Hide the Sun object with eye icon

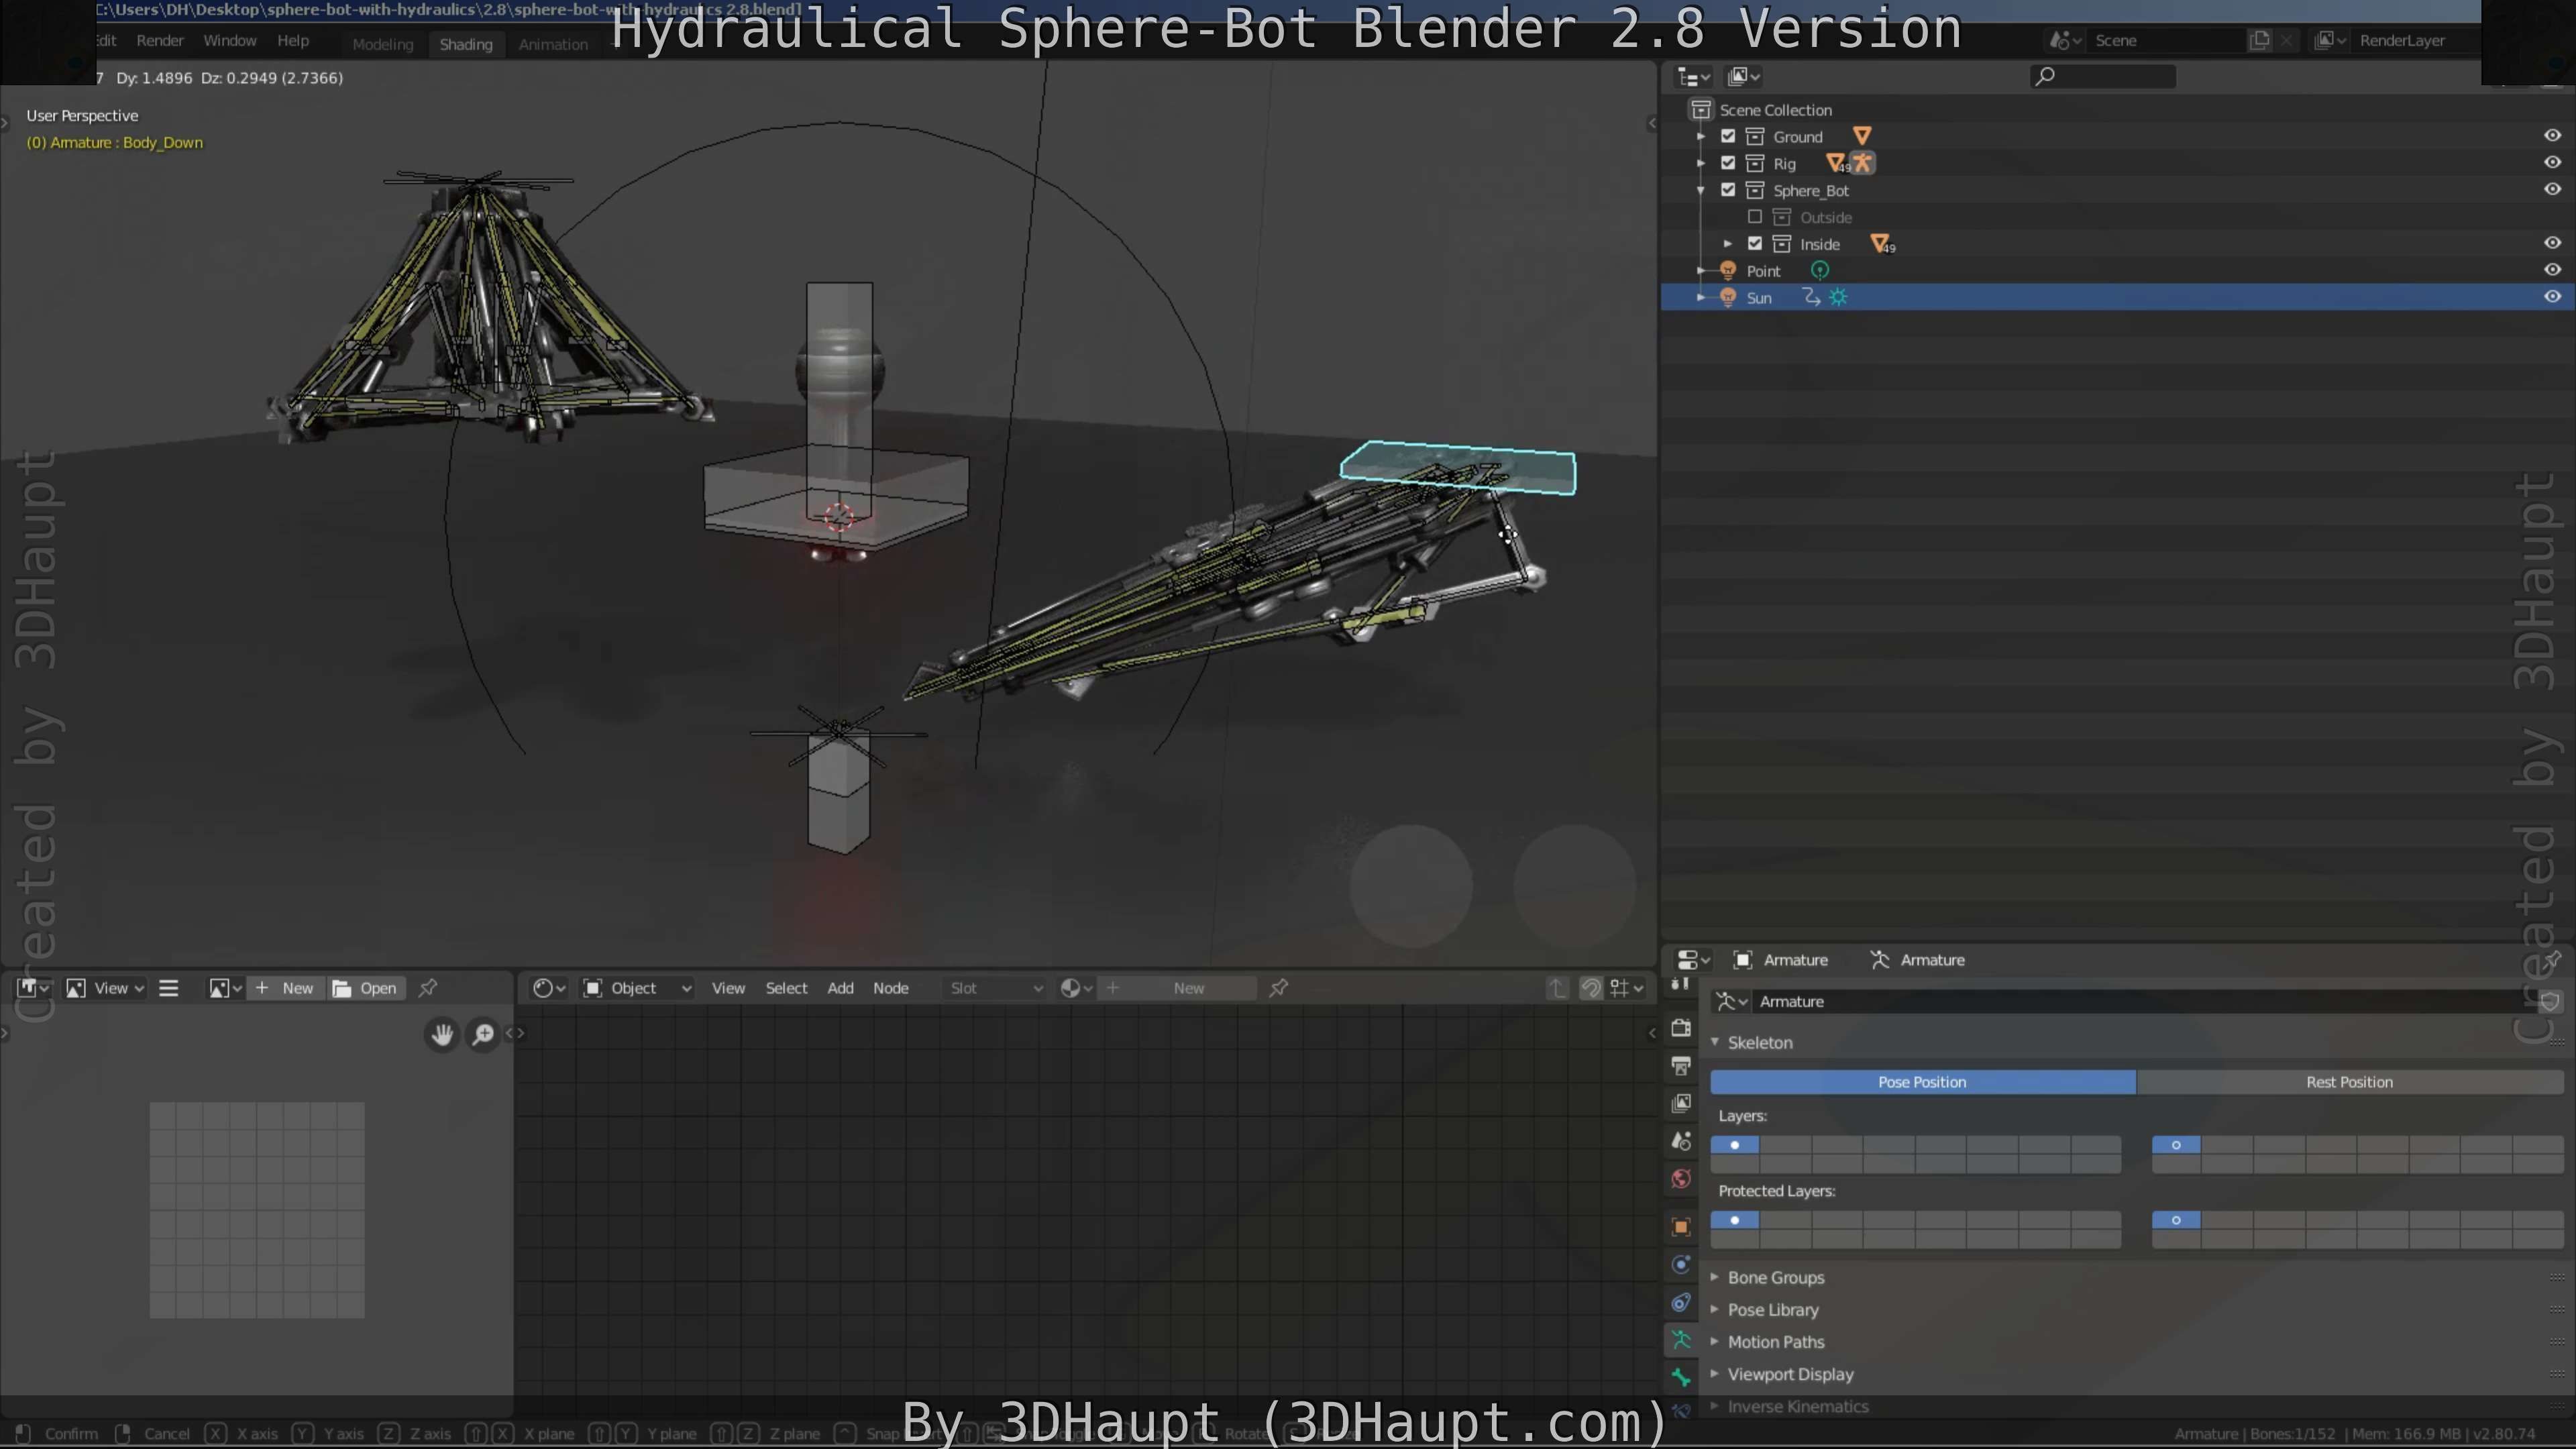pyautogui.click(x=2552, y=296)
